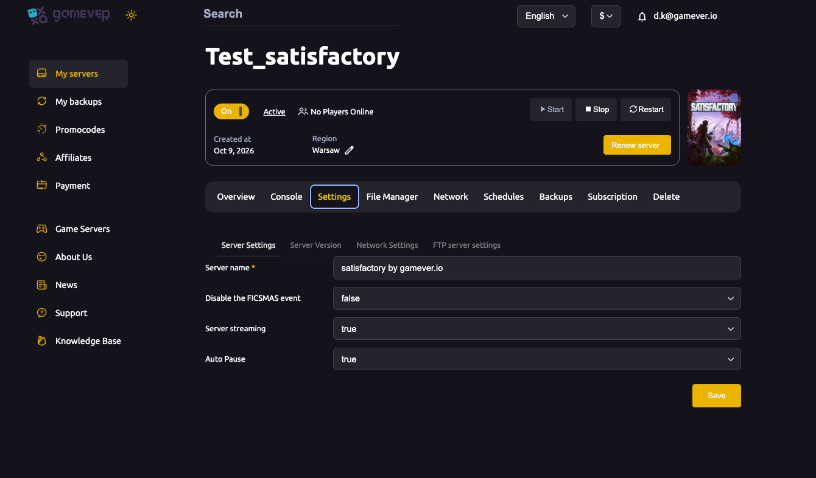Switch to the Overview tab
Viewport: 816px width, 478px height.
[236, 197]
